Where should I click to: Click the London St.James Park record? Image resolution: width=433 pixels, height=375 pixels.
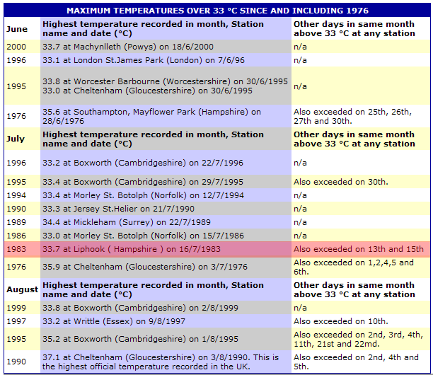tap(139, 60)
